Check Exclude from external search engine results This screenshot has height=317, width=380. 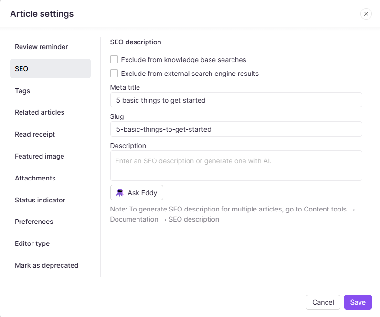(114, 74)
